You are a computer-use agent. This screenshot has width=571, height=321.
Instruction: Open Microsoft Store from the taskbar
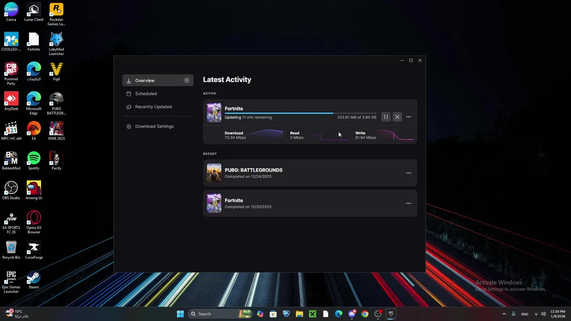(x=273, y=314)
